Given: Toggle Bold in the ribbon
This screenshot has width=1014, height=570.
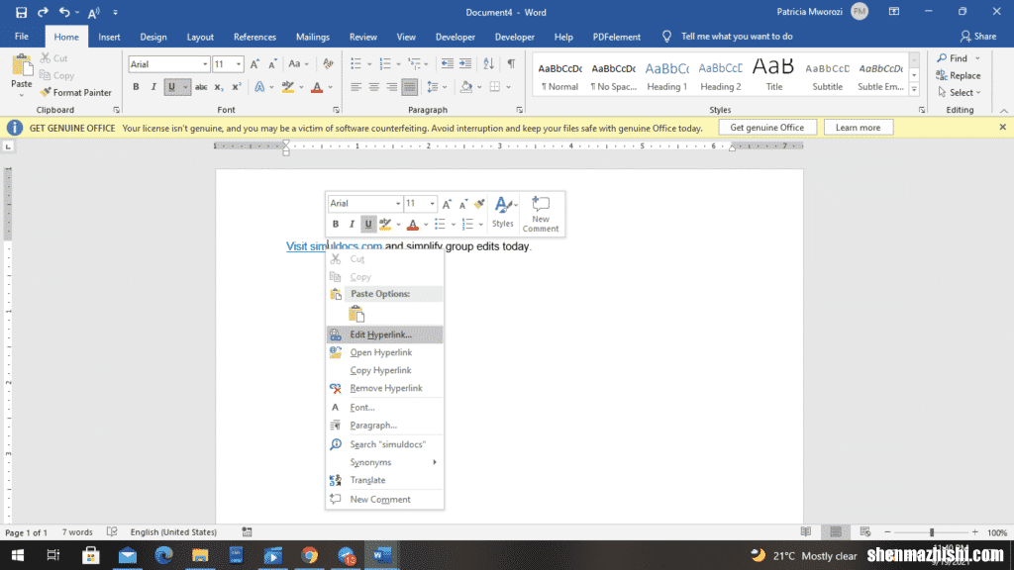Looking at the screenshot, I should click(136, 87).
